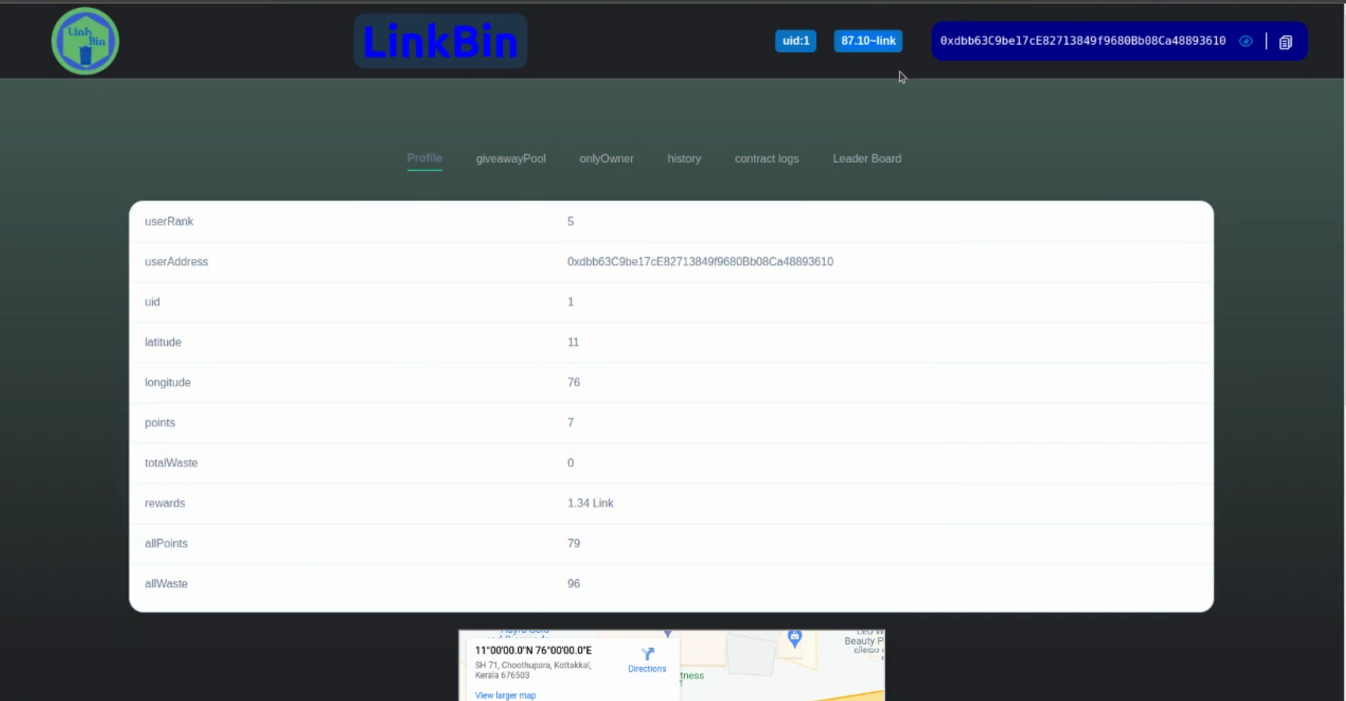Select the longitude row label

168,383
